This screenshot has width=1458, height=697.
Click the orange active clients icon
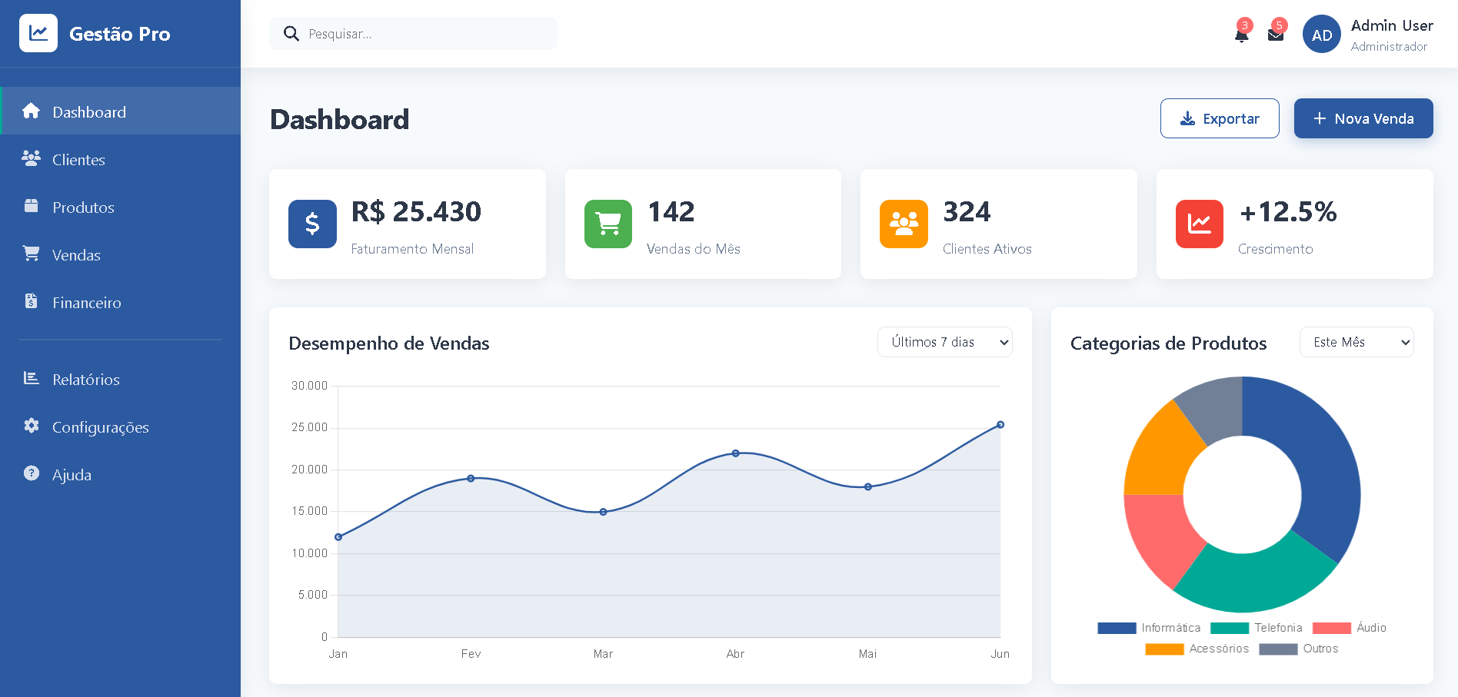(x=904, y=224)
